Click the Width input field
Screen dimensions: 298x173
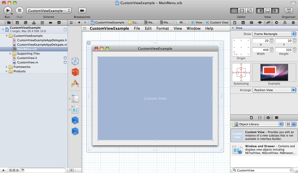click(x=261, y=50)
